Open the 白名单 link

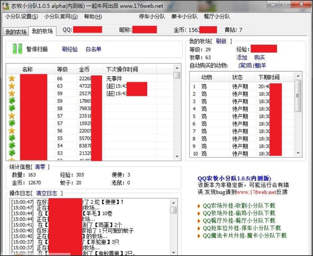[93, 49]
